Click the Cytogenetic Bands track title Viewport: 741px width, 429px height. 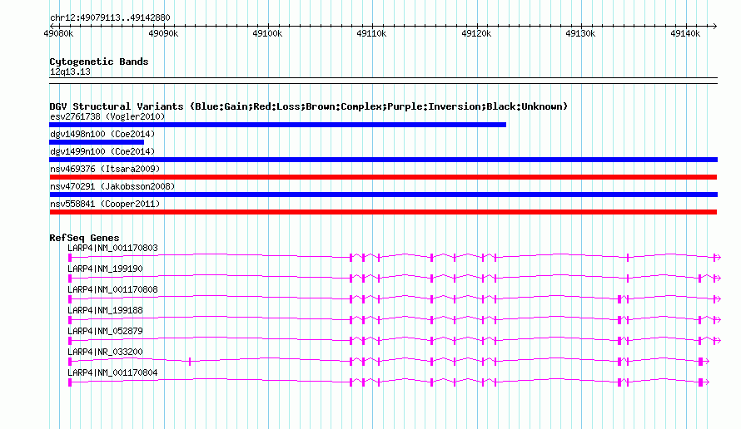99,62
